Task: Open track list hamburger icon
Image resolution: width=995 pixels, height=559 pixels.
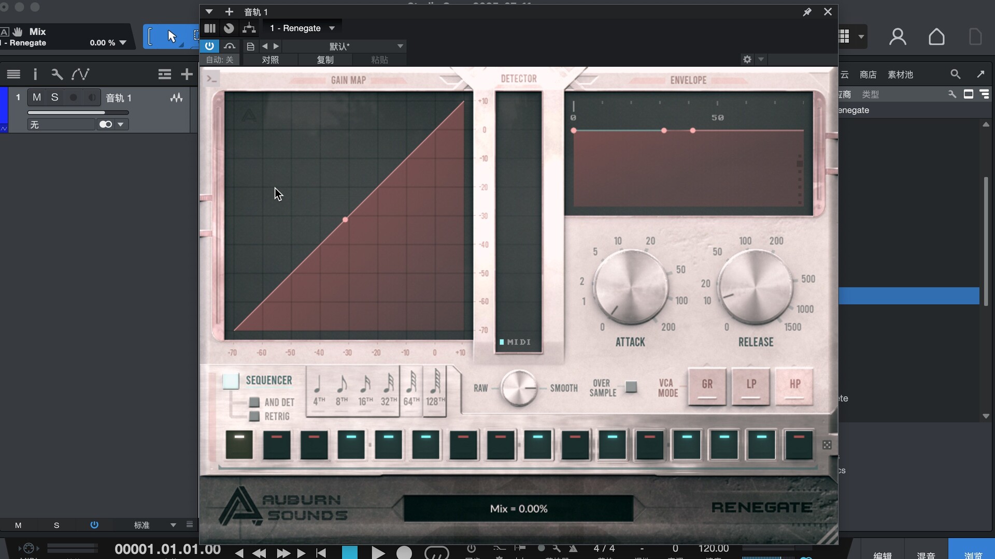Action: [14, 75]
